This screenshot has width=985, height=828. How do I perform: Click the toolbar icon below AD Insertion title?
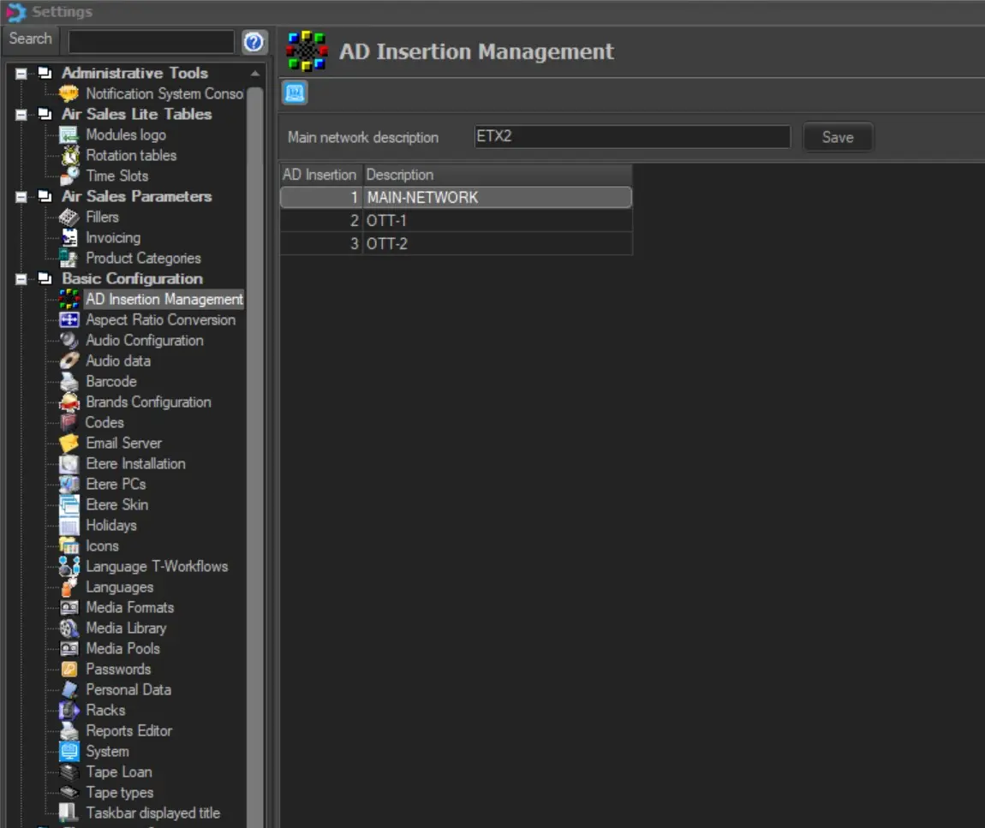point(295,92)
